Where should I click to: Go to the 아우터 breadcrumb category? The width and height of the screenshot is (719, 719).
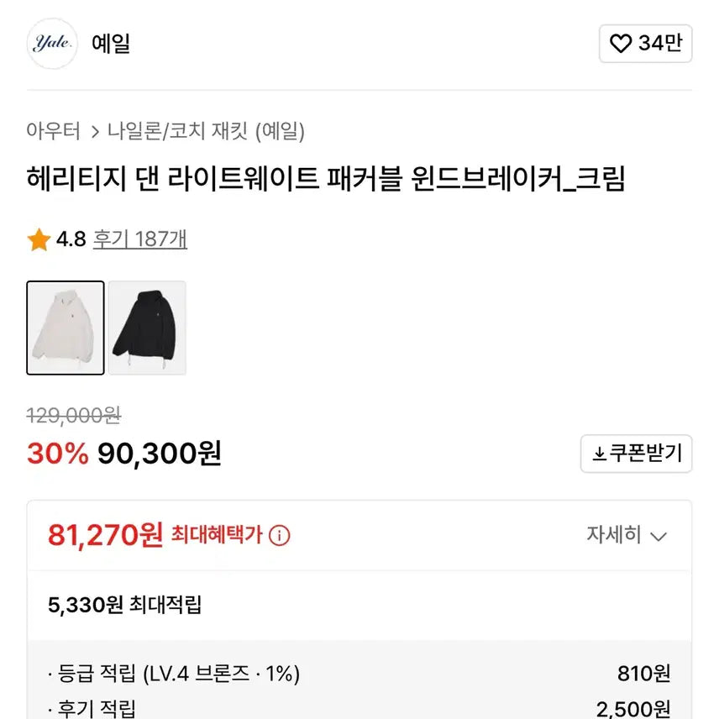point(54,131)
